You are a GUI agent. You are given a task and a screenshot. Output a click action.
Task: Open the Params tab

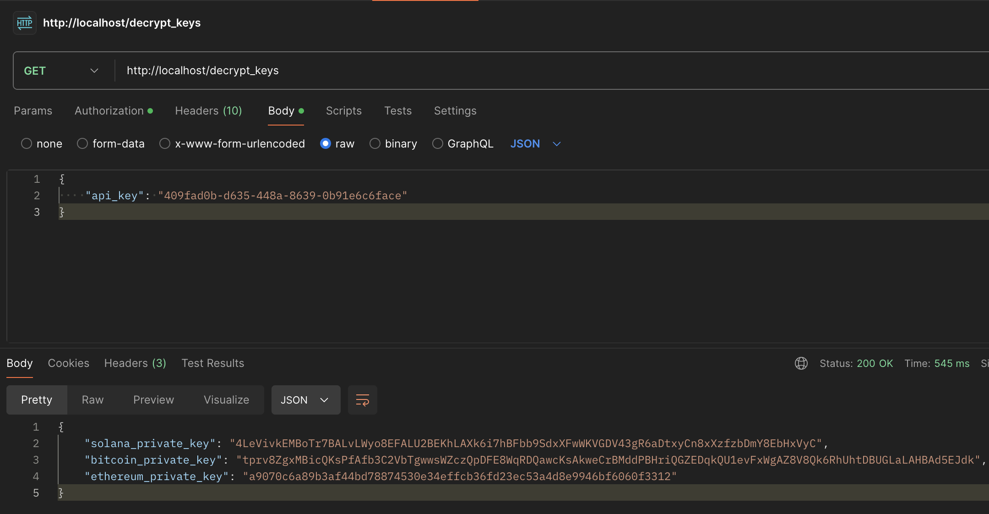click(x=33, y=111)
